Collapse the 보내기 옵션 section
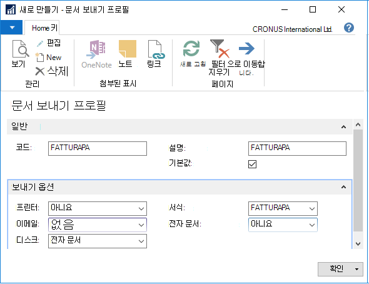 [x=343, y=187]
